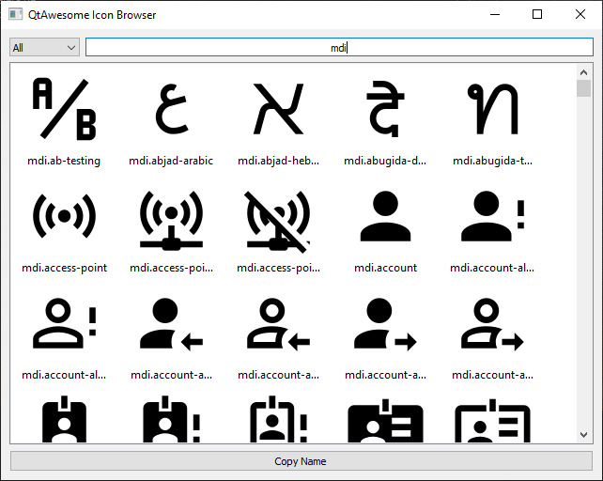Select outlined account with left arrow icon

(x=278, y=324)
